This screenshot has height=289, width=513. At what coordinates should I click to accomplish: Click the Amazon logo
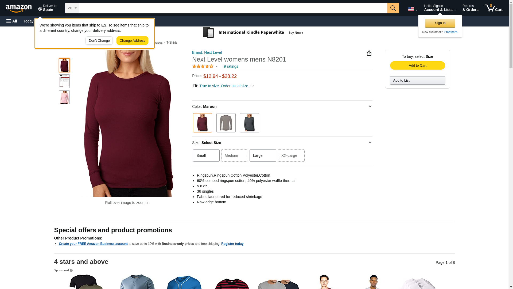coord(19,8)
